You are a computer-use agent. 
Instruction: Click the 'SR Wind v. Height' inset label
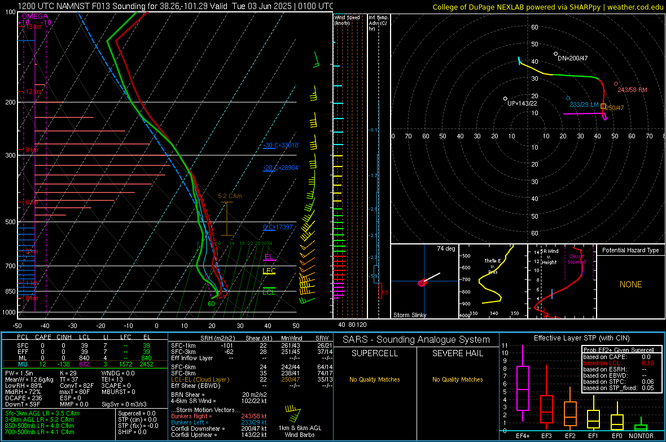pyautogui.click(x=550, y=257)
